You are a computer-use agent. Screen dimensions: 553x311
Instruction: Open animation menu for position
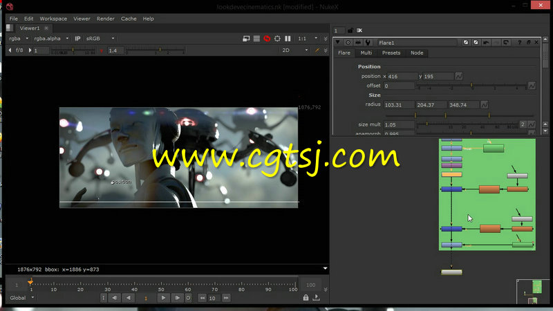point(459,76)
